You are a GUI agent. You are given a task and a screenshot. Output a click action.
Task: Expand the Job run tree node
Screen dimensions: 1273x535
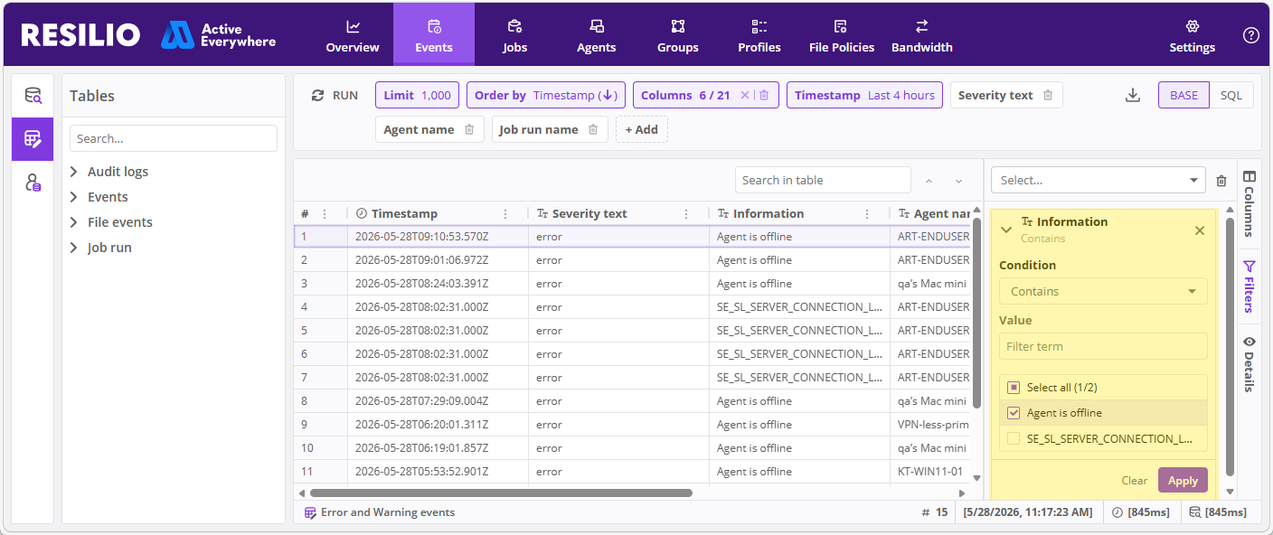[74, 248]
